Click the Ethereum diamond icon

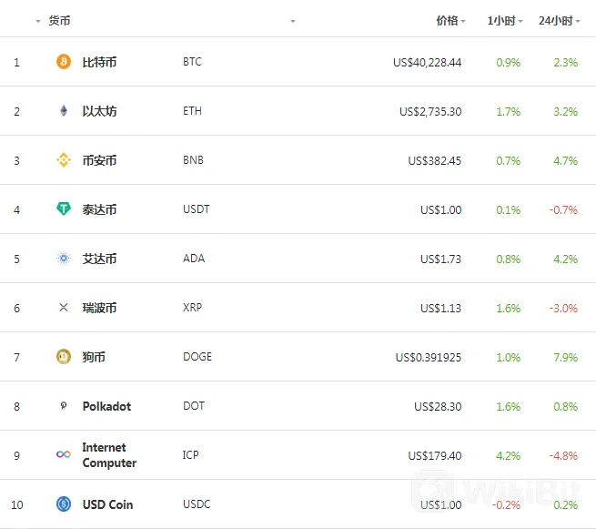pyautogui.click(x=64, y=111)
